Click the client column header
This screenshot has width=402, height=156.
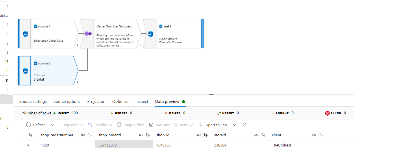coord(277,135)
